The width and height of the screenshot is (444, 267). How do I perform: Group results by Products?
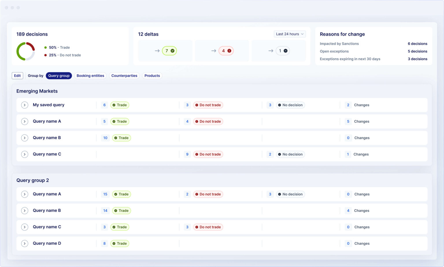[152, 76]
